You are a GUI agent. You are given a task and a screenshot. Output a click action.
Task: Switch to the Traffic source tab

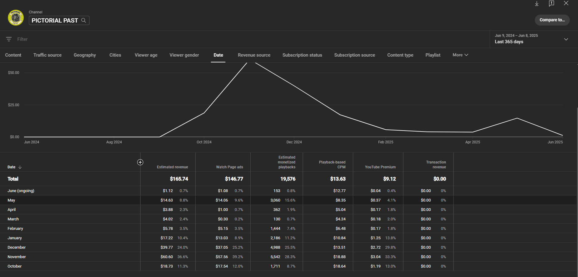click(x=47, y=55)
